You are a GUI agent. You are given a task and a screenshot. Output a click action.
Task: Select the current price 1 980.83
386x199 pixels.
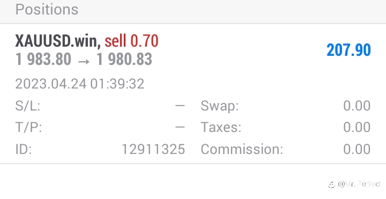[124, 60]
